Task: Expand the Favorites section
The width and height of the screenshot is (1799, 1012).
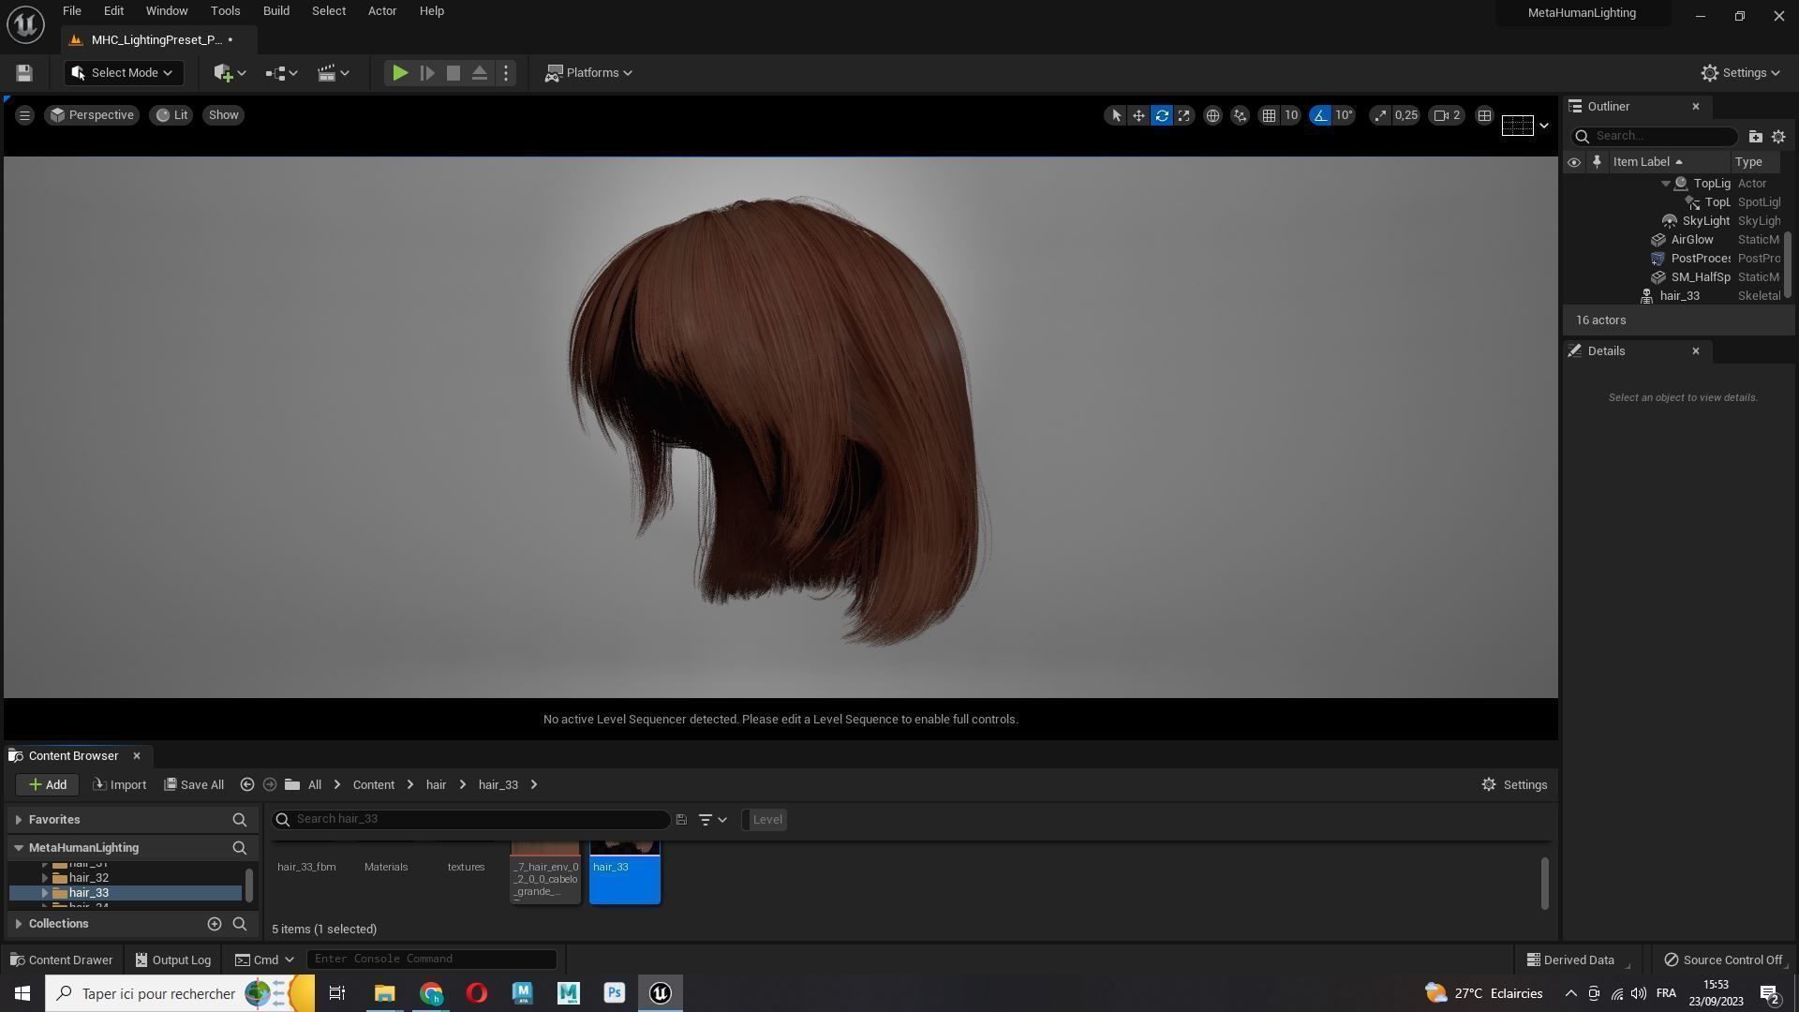Action: (19, 820)
